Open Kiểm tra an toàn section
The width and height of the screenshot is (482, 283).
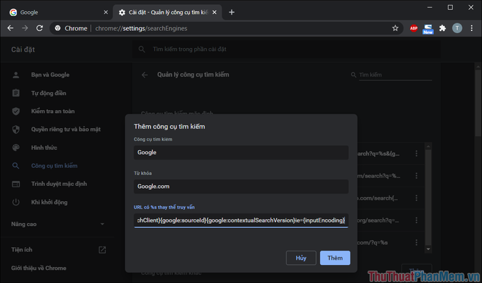tap(53, 112)
